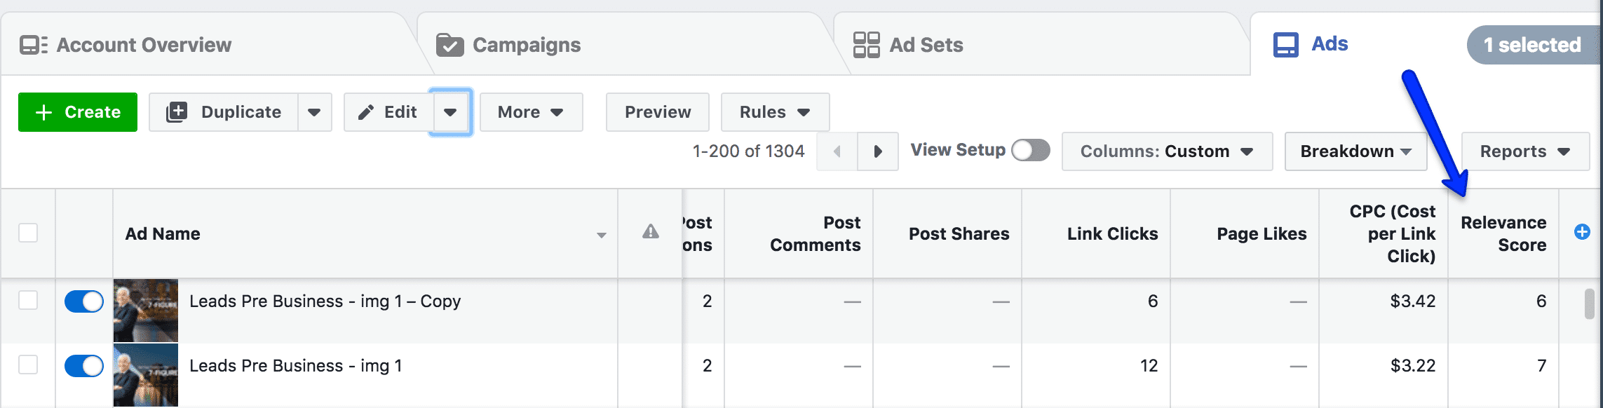
Task: Open the Edit dropdown arrow
Action: click(451, 112)
